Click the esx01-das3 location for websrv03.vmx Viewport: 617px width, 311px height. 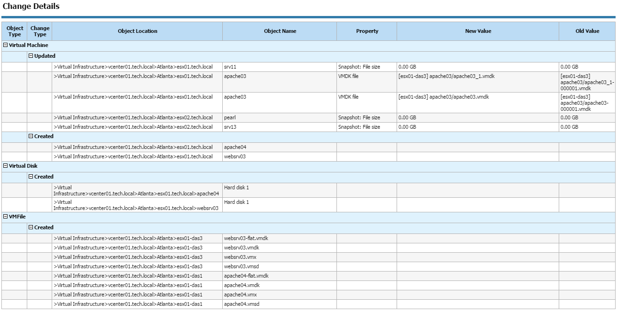tap(137, 257)
